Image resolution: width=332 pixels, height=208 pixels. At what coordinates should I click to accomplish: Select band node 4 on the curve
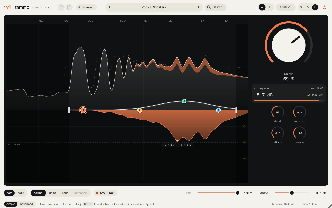(218, 110)
